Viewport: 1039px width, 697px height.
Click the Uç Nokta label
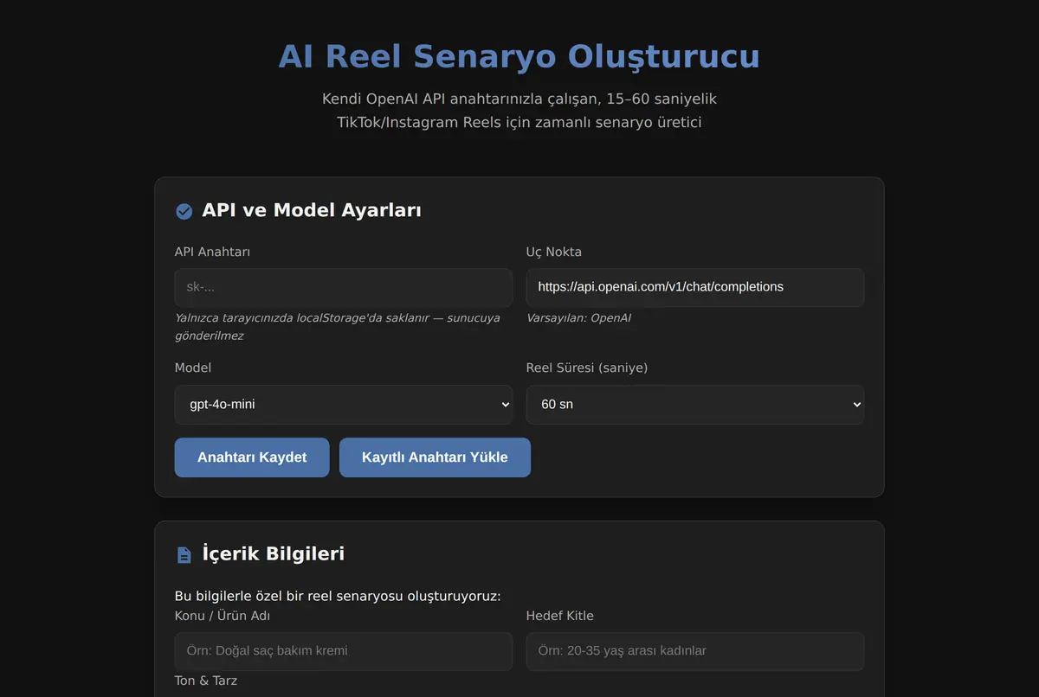coord(554,252)
